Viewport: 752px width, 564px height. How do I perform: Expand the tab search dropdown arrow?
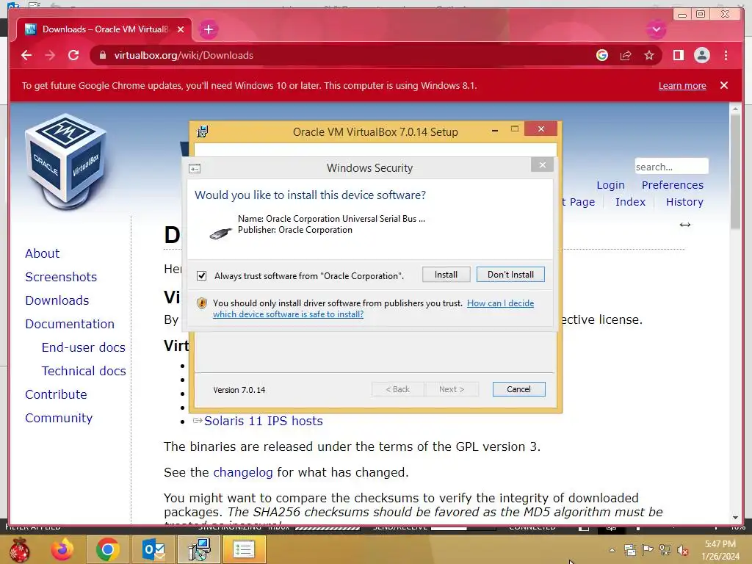656,29
